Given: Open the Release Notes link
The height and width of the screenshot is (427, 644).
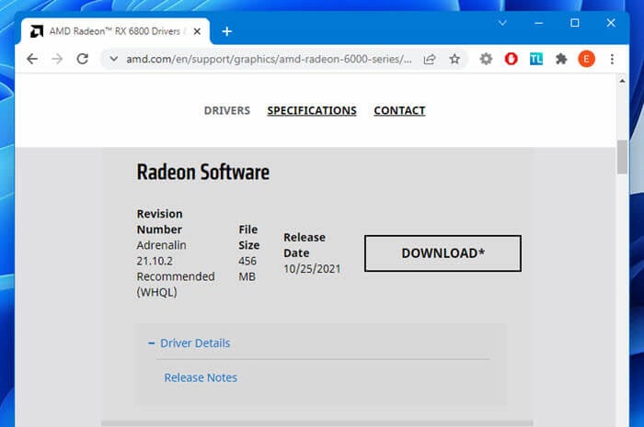Looking at the screenshot, I should click(201, 377).
